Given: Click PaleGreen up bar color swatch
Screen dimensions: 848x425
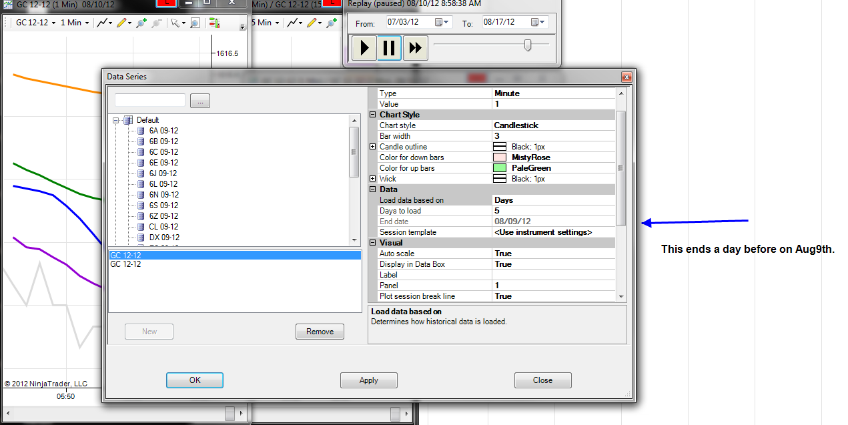Looking at the screenshot, I should tap(500, 168).
